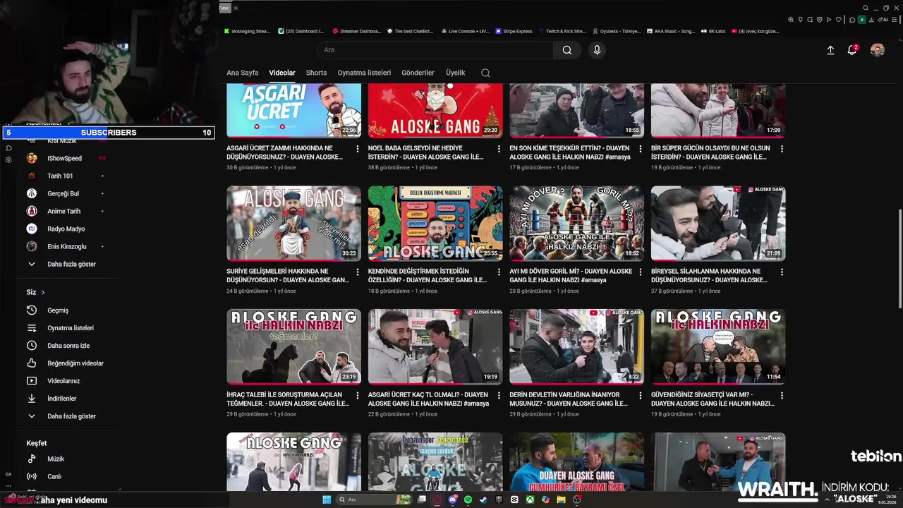Image resolution: width=903 pixels, height=508 pixels.
Task: Open the channel's Oynatma listeleri tab
Action: 364,73
